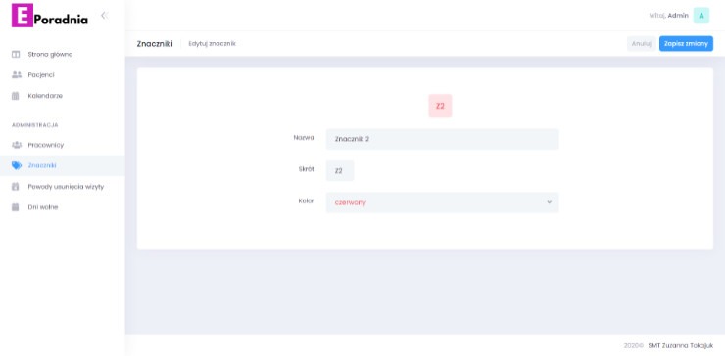Click the Kolor dropdown arrow
The image size is (725, 356).
click(549, 202)
